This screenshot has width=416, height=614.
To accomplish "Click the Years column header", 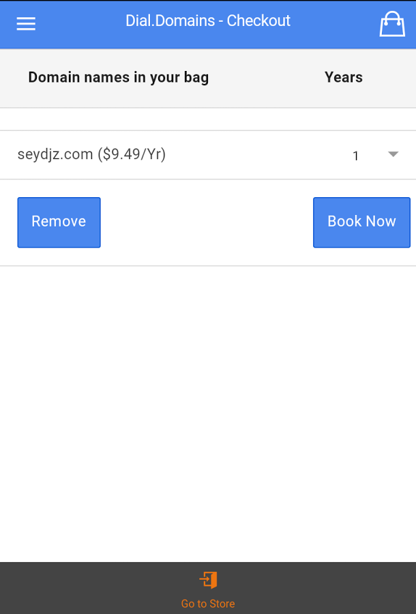I will 343,78.
